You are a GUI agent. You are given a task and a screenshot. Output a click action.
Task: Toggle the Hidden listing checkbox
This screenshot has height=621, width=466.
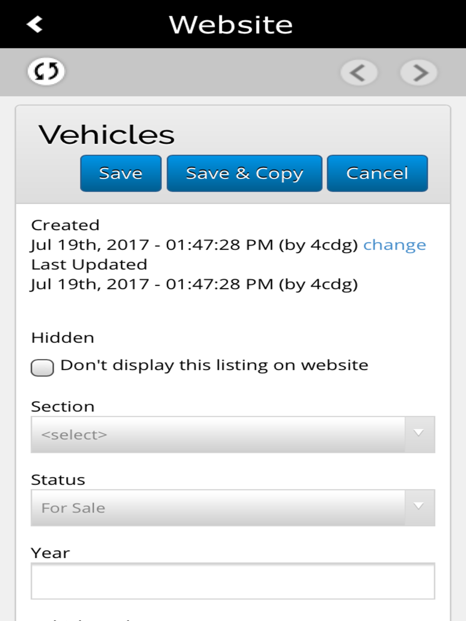click(42, 367)
